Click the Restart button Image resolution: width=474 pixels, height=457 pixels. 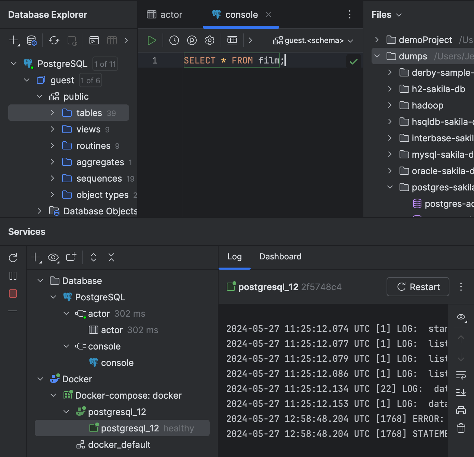pyautogui.click(x=418, y=287)
